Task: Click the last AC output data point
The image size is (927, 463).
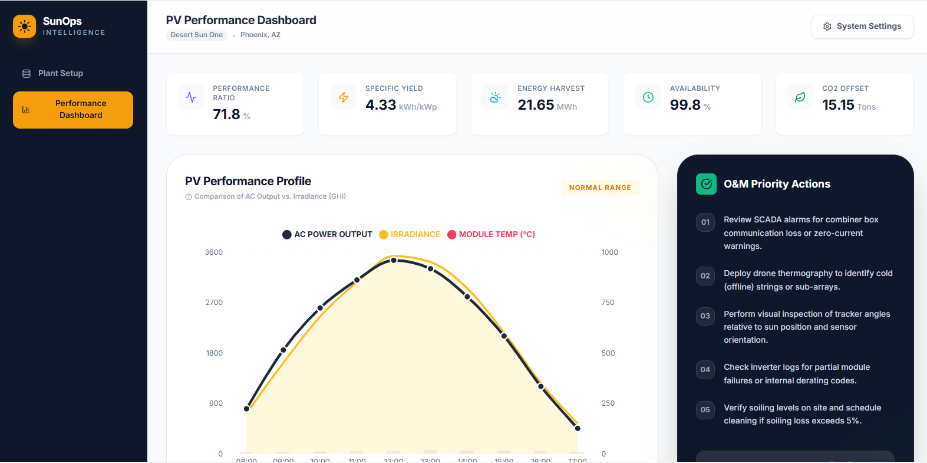Action: click(x=578, y=428)
